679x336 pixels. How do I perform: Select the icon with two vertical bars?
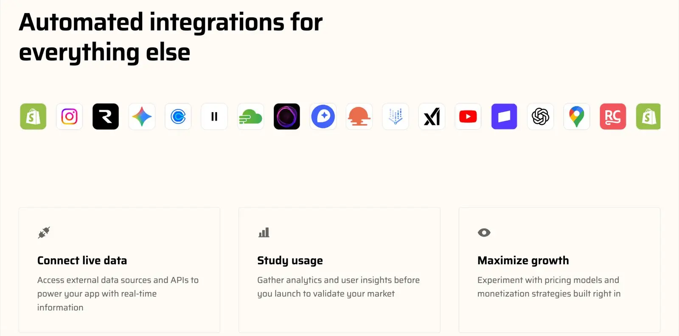click(x=214, y=116)
